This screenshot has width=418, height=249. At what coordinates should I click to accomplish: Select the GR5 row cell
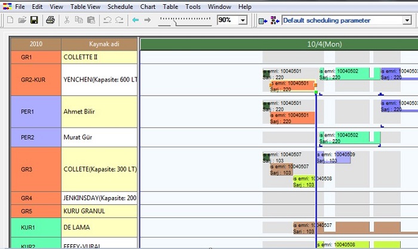[x=36, y=211]
